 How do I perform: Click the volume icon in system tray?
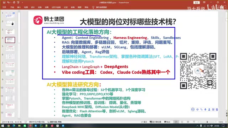click(x=208, y=126)
